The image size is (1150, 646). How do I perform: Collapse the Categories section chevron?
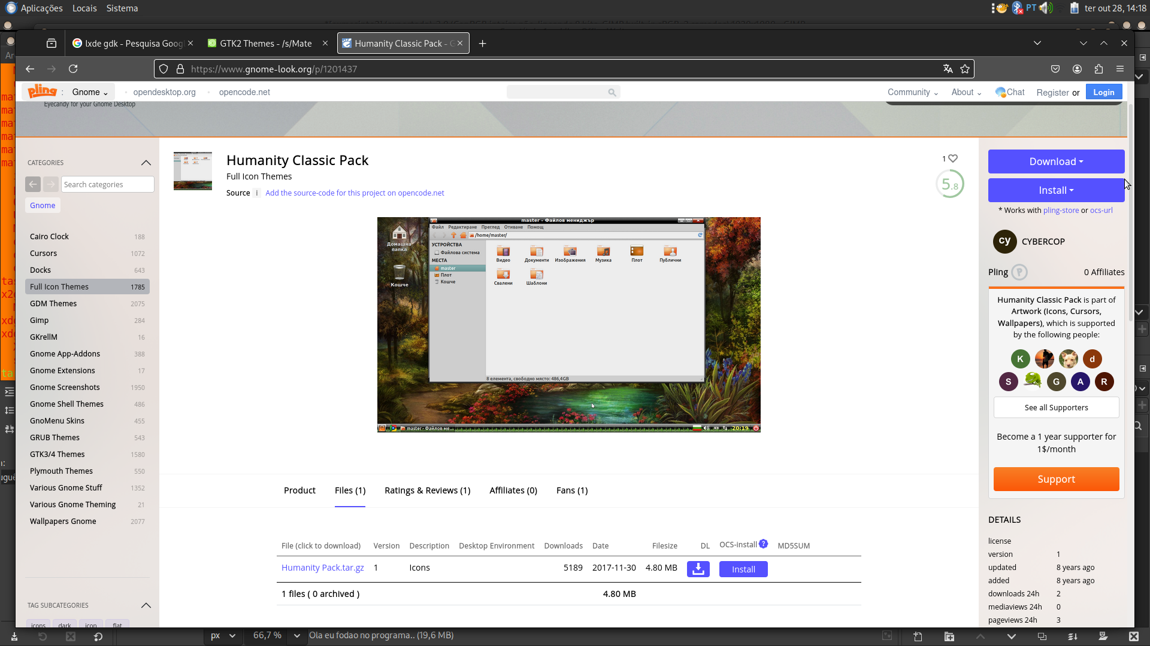(146, 163)
